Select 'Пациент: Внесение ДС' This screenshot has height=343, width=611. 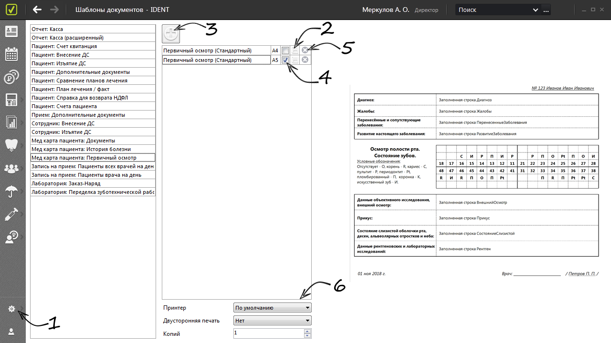point(93,55)
